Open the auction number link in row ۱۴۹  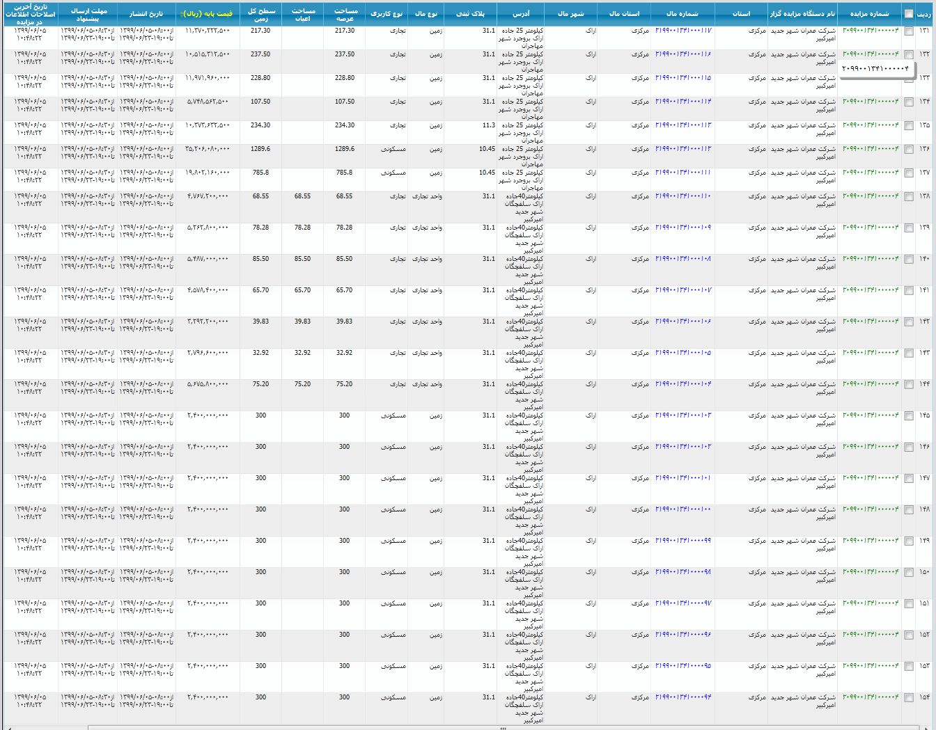(x=871, y=541)
